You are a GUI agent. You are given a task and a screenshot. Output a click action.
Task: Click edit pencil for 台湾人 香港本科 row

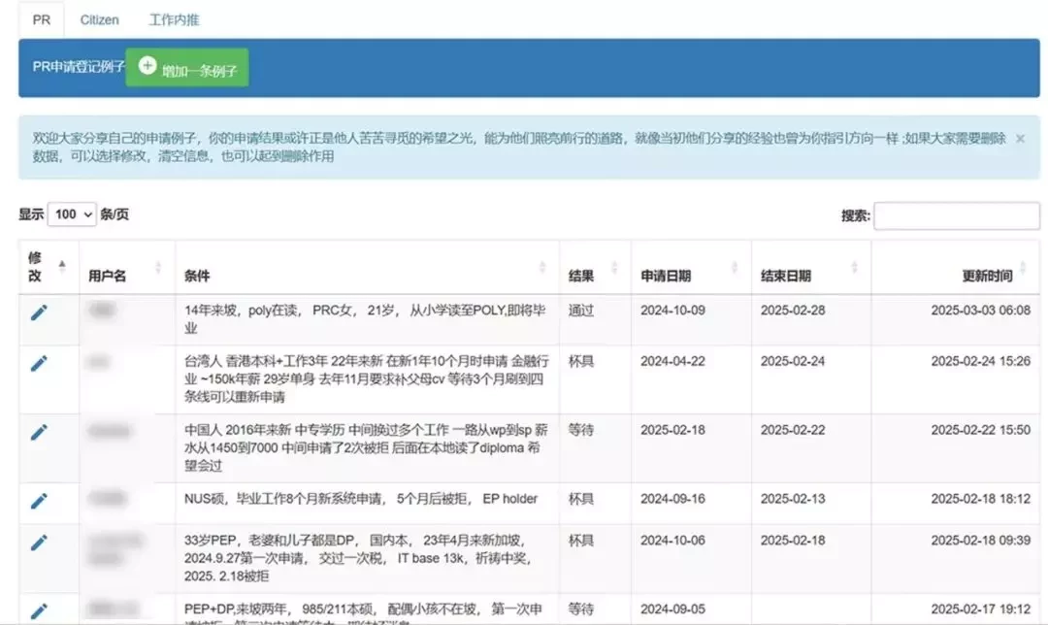coord(39,363)
